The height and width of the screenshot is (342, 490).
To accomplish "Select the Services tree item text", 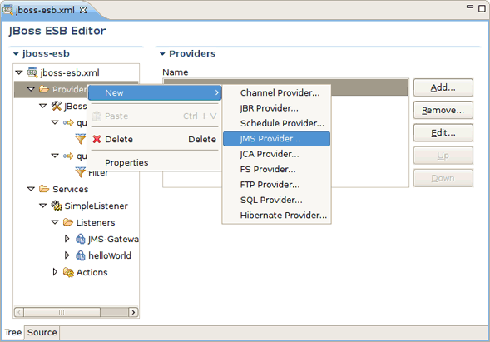I will pos(71,189).
